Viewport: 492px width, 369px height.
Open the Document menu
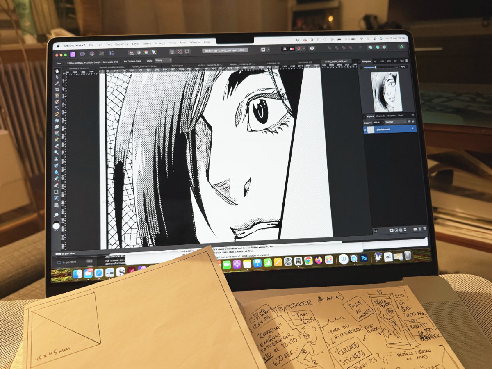122,44
